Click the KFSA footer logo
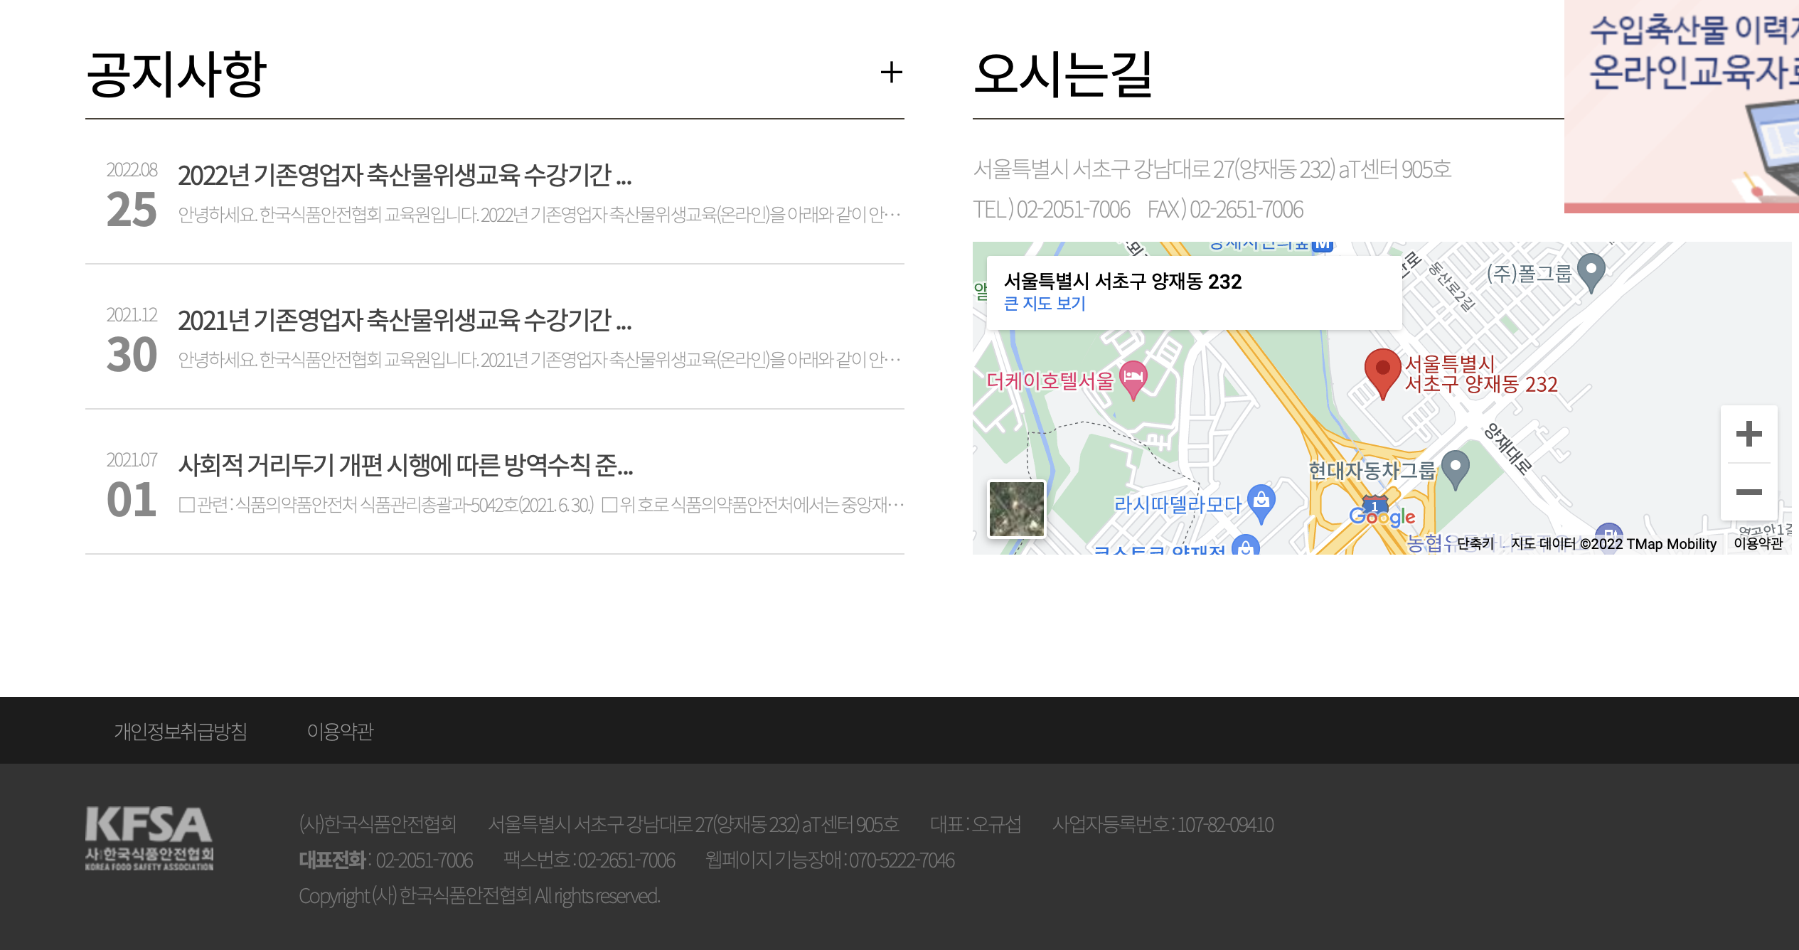The image size is (1799, 950). [149, 838]
